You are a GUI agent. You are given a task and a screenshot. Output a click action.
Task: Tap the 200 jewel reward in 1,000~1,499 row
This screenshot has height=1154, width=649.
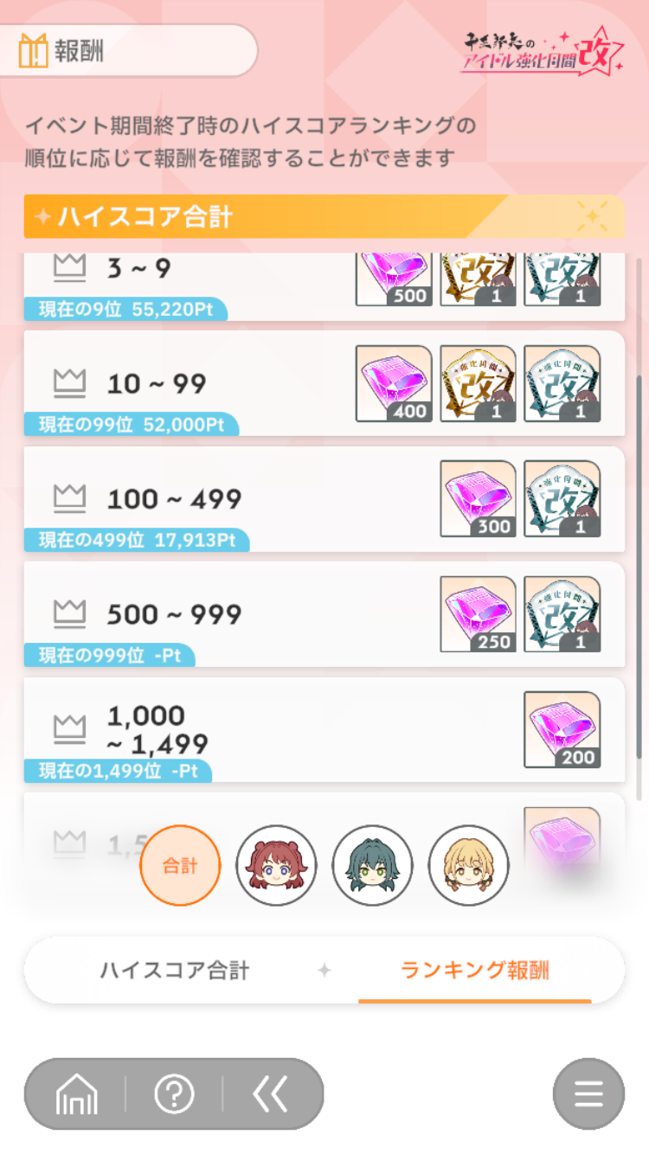(562, 729)
